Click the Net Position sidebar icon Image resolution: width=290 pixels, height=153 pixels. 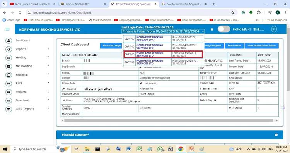pos(9,66)
